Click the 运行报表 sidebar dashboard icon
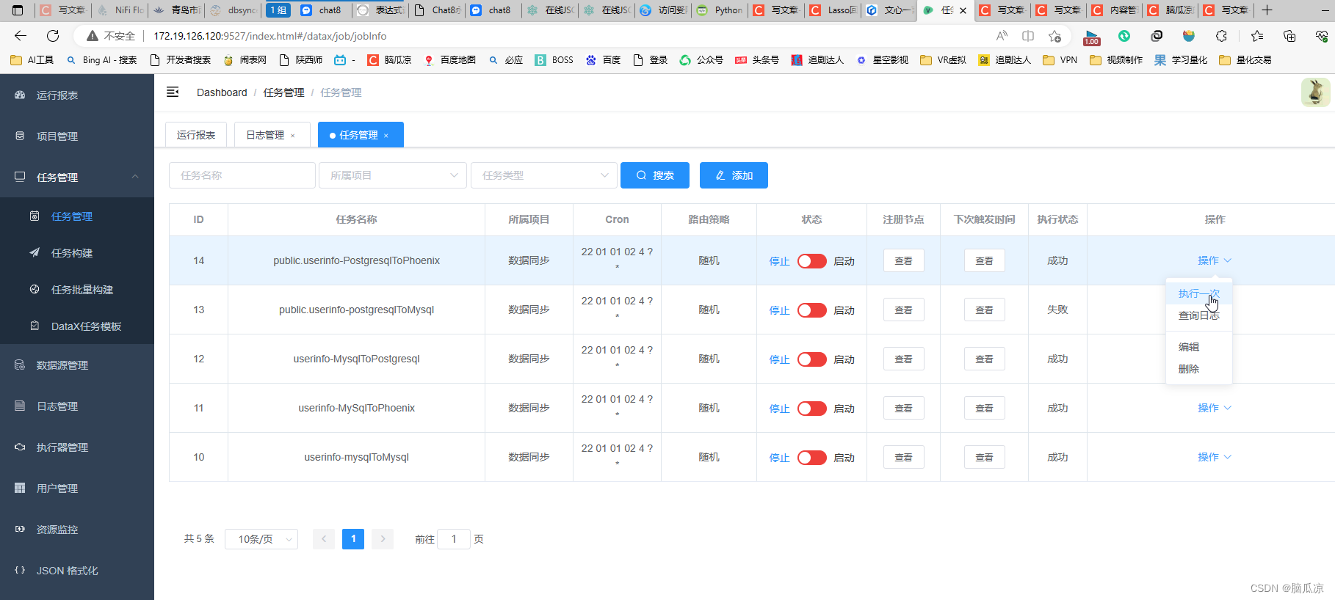The height and width of the screenshot is (600, 1335). click(x=20, y=95)
